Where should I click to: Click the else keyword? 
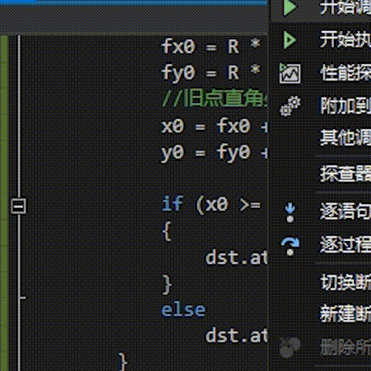183,310
